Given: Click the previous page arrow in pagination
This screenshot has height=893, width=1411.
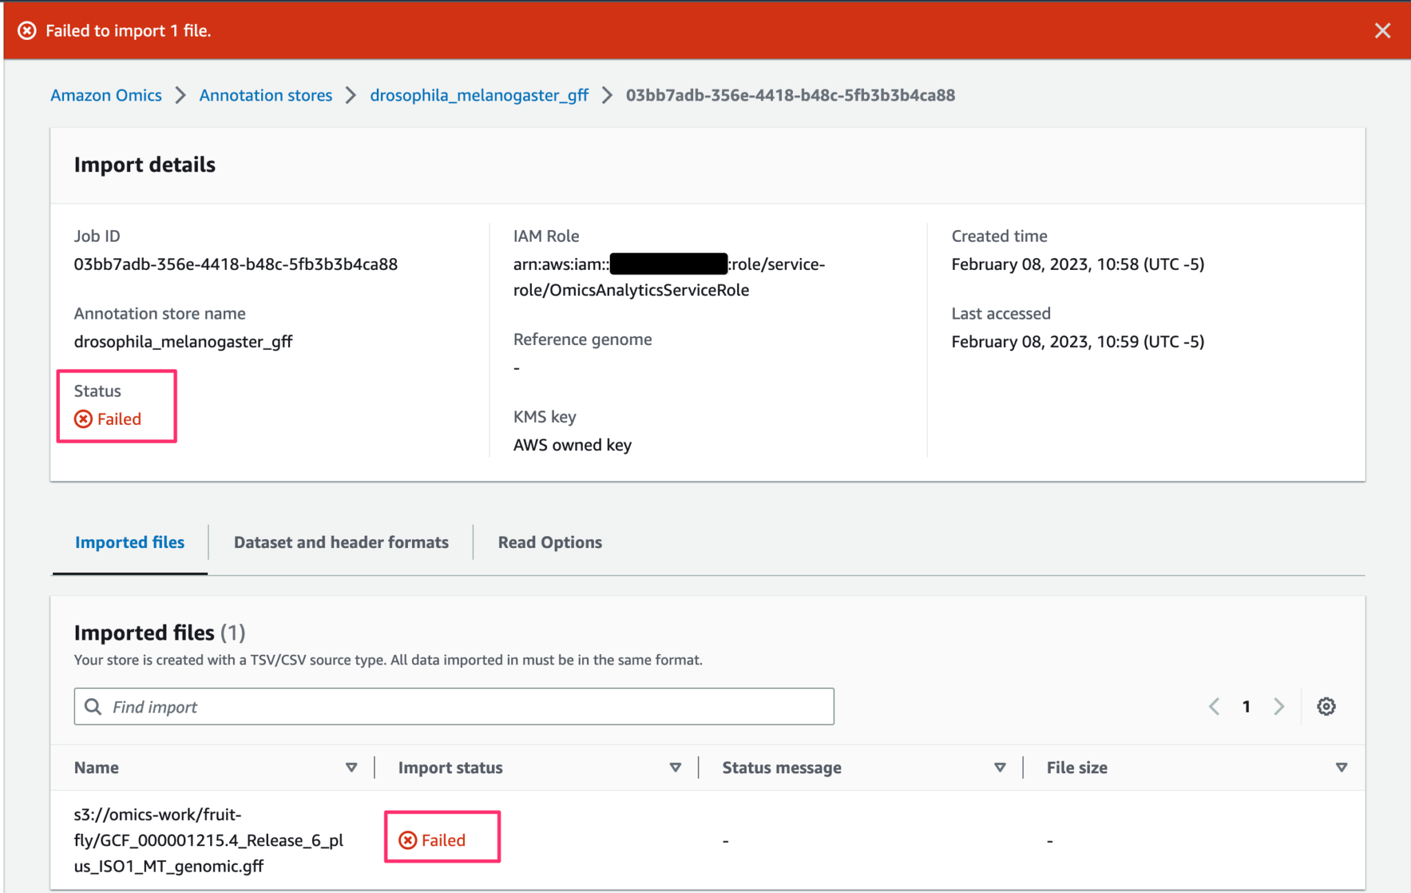Looking at the screenshot, I should coord(1214,706).
